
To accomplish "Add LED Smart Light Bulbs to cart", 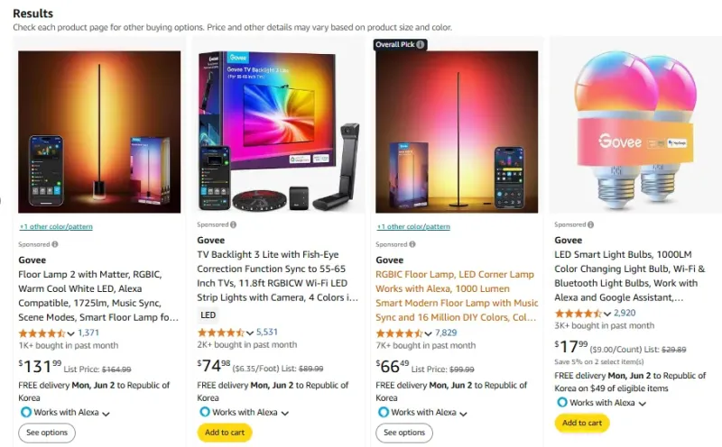I will pyautogui.click(x=581, y=423).
